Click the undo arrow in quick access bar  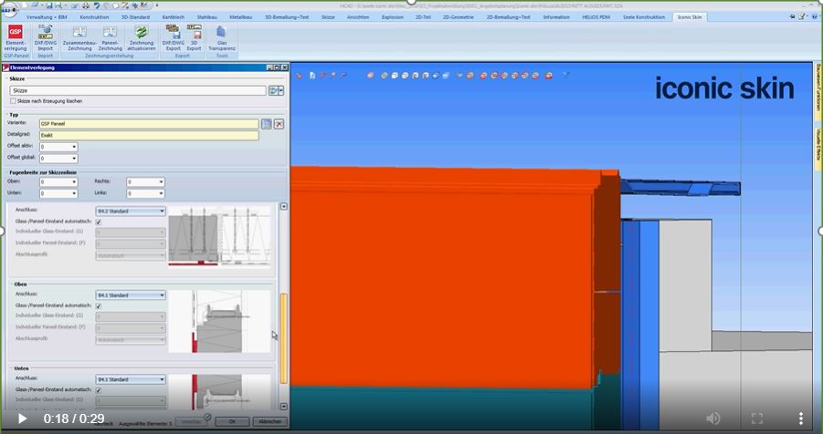click(97, 5)
